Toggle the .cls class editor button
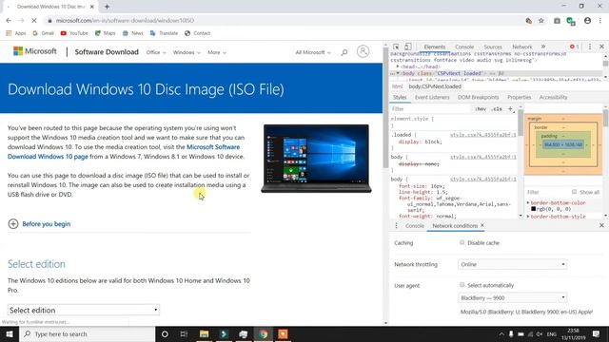This screenshot has height=342, width=609. pos(497,109)
